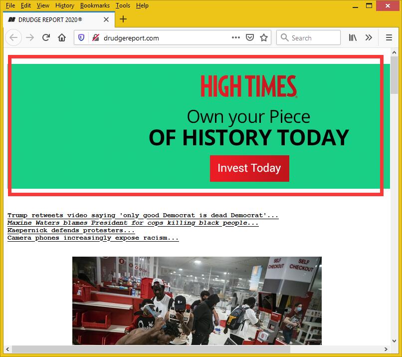The width and height of the screenshot is (402, 357).
Task: Maximize the Firefox window
Action: 369,5
